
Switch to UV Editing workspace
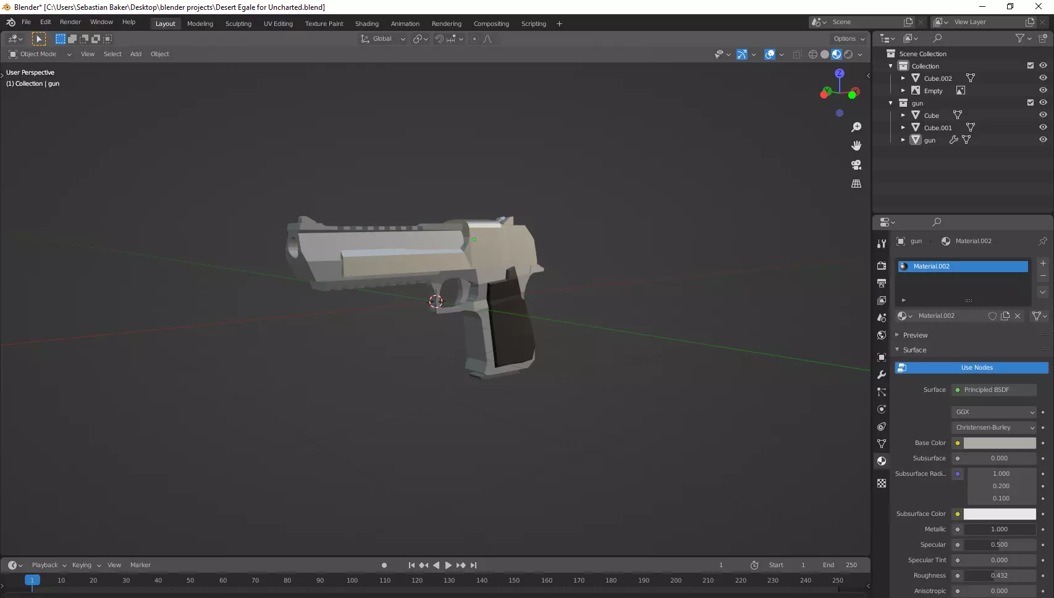278,23
